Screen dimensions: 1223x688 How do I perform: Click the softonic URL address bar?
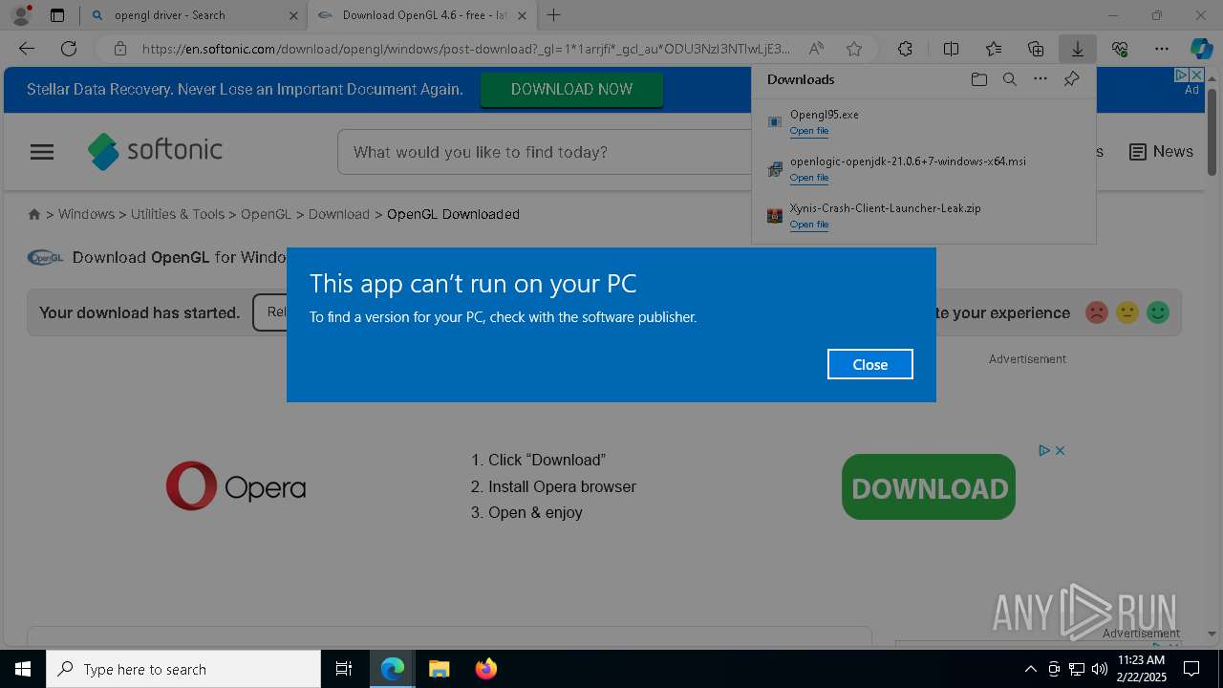(x=465, y=49)
